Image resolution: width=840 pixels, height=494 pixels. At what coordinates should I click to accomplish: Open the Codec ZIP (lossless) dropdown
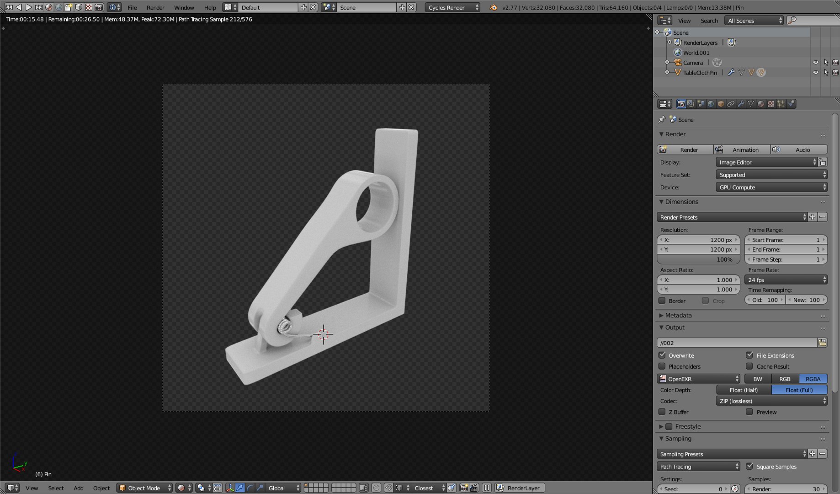point(771,401)
